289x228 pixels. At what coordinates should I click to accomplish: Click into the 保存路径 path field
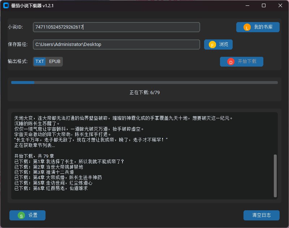(x=116, y=45)
